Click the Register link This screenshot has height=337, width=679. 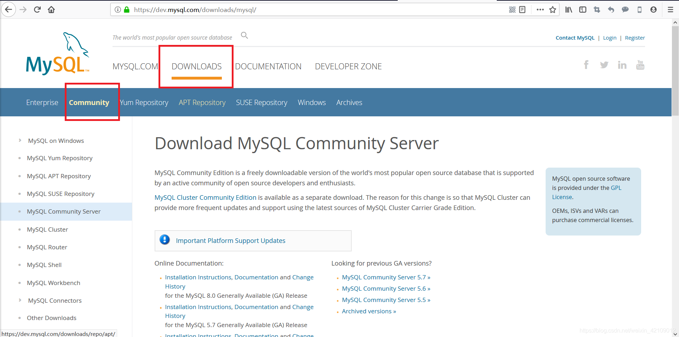pos(635,38)
